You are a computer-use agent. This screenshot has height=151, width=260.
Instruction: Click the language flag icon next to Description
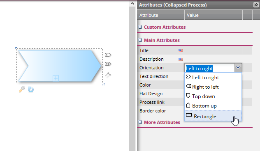click(x=181, y=59)
